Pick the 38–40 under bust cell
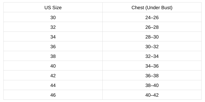The height and width of the screenshot is (102, 205). [x=152, y=85]
